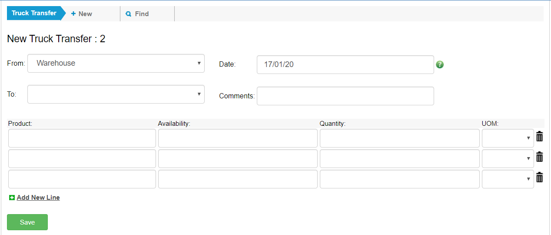
Task: Select the UOM dropdown in second row
Action: click(x=508, y=159)
